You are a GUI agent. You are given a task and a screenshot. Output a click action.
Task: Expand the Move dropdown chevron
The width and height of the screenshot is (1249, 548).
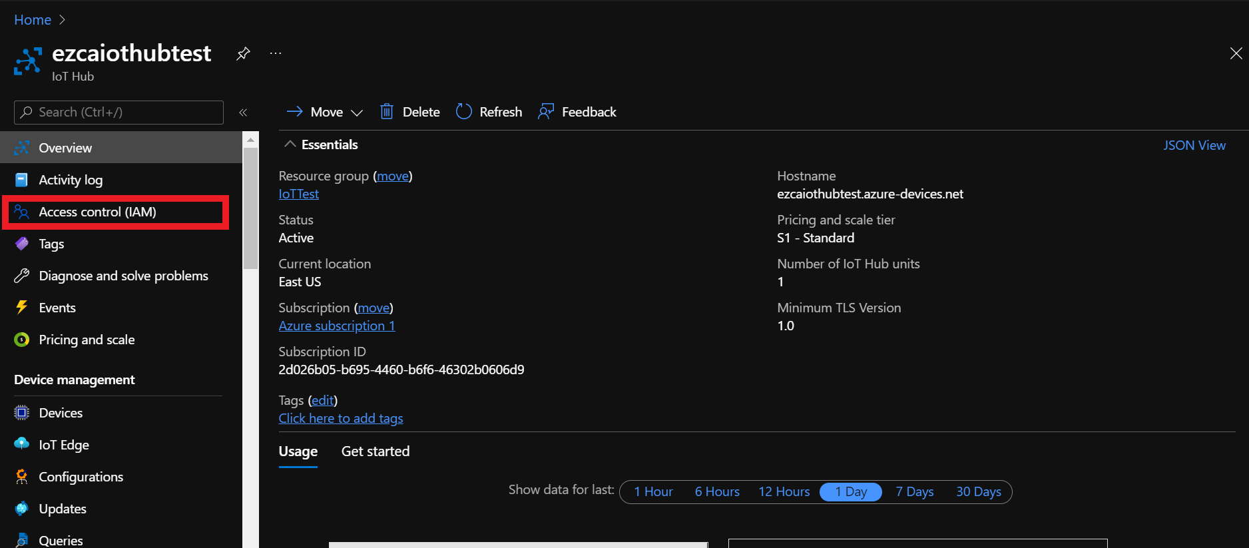(357, 113)
